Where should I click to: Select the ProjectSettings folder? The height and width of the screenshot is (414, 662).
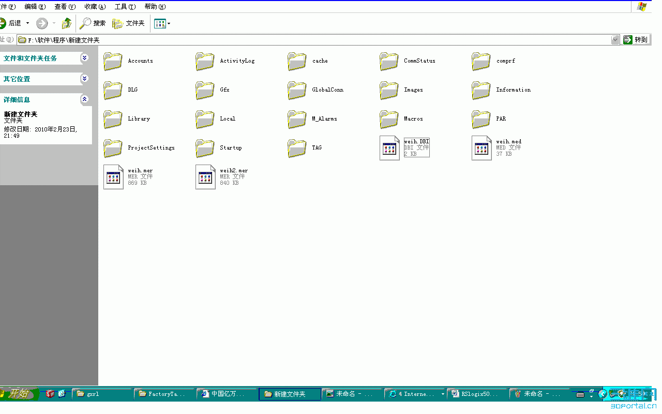[139, 148]
